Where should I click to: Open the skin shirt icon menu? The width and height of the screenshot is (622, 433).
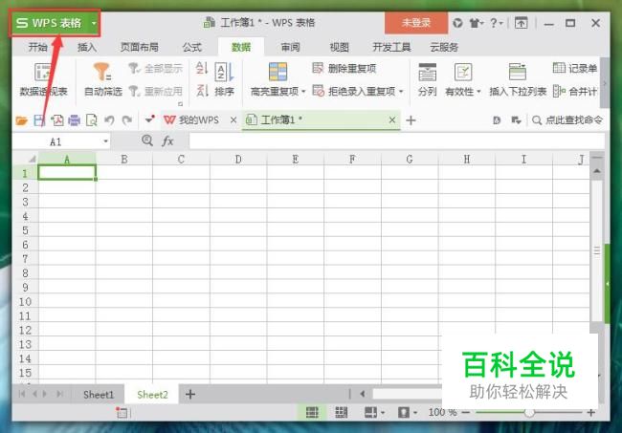(476, 23)
